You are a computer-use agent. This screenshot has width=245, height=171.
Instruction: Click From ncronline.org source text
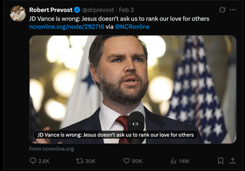(52, 149)
